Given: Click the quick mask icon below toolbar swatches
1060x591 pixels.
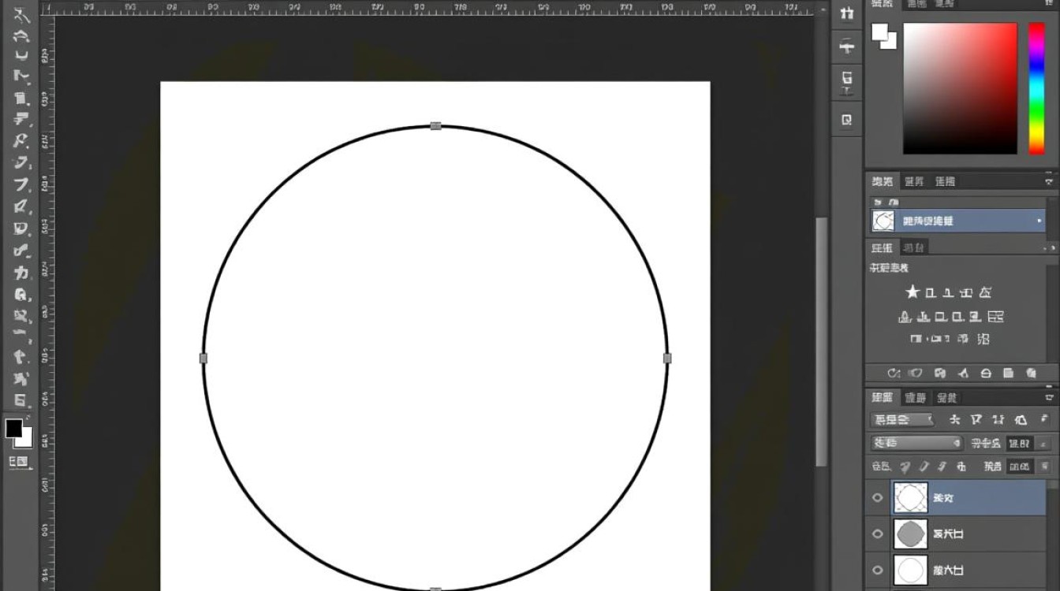Looking at the screenshot, I should pyautogui.click(x=19, y=462).
